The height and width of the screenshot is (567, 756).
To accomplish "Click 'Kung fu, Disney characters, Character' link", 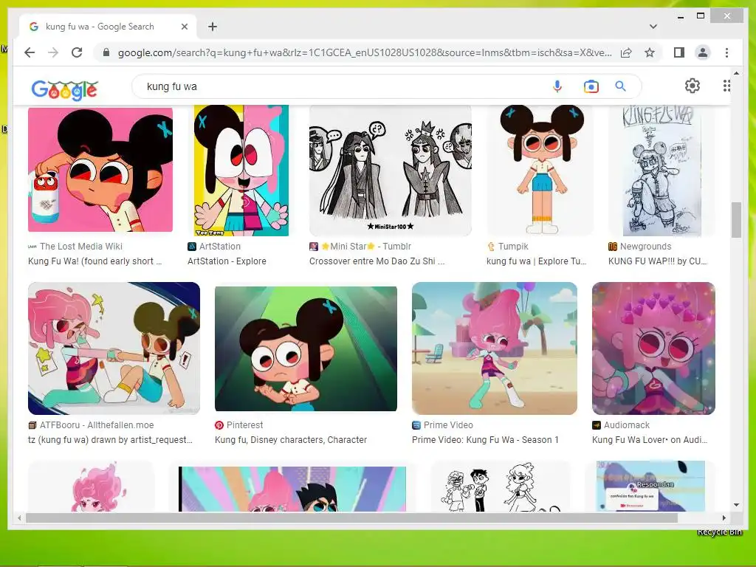I will 291,440.
